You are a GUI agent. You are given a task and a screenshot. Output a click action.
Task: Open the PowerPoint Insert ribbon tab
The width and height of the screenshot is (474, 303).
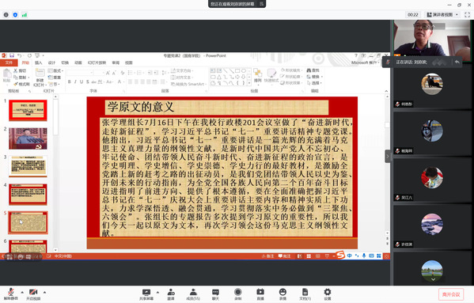click(39, 62)
